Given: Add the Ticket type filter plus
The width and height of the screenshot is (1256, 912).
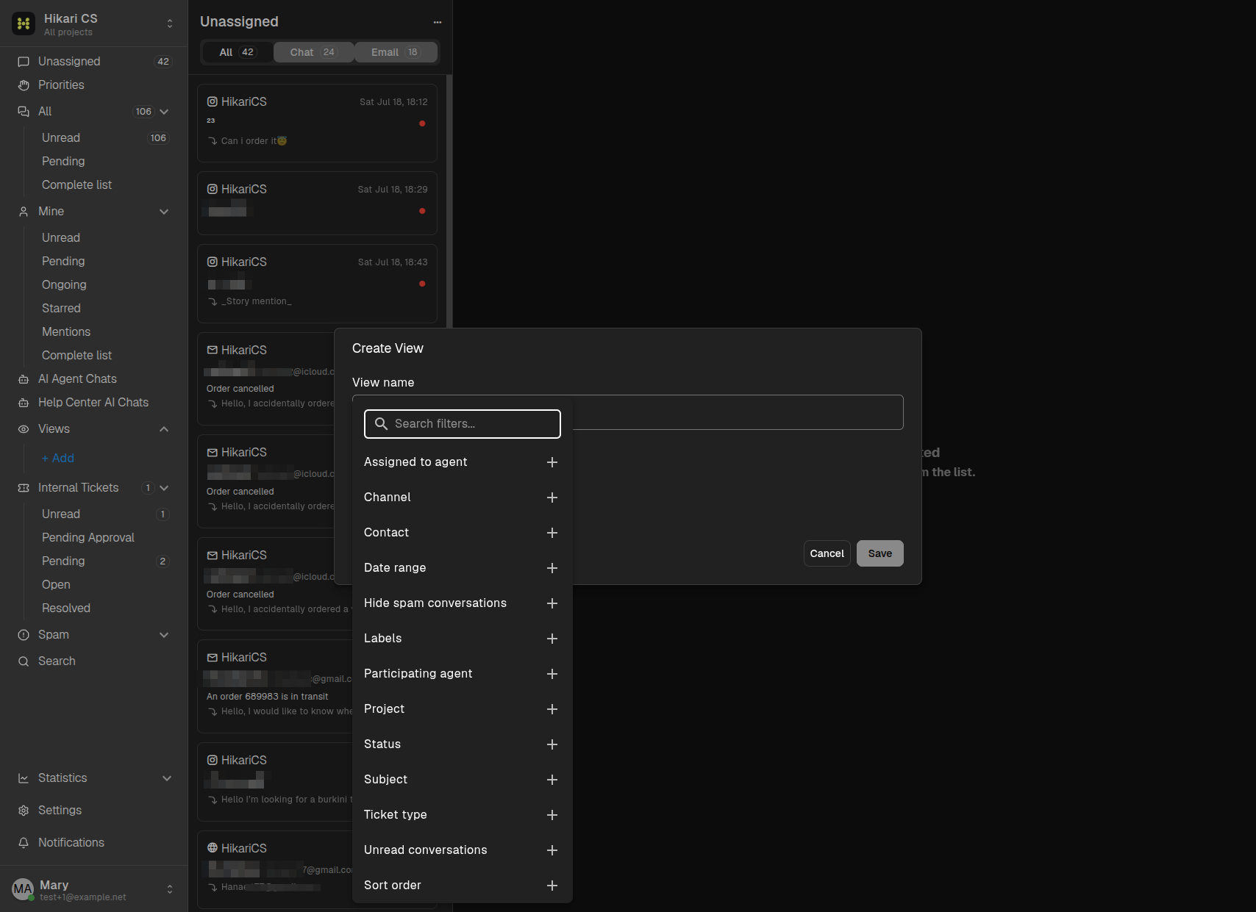Looking at the screenshot, I should tap(552, 815).
